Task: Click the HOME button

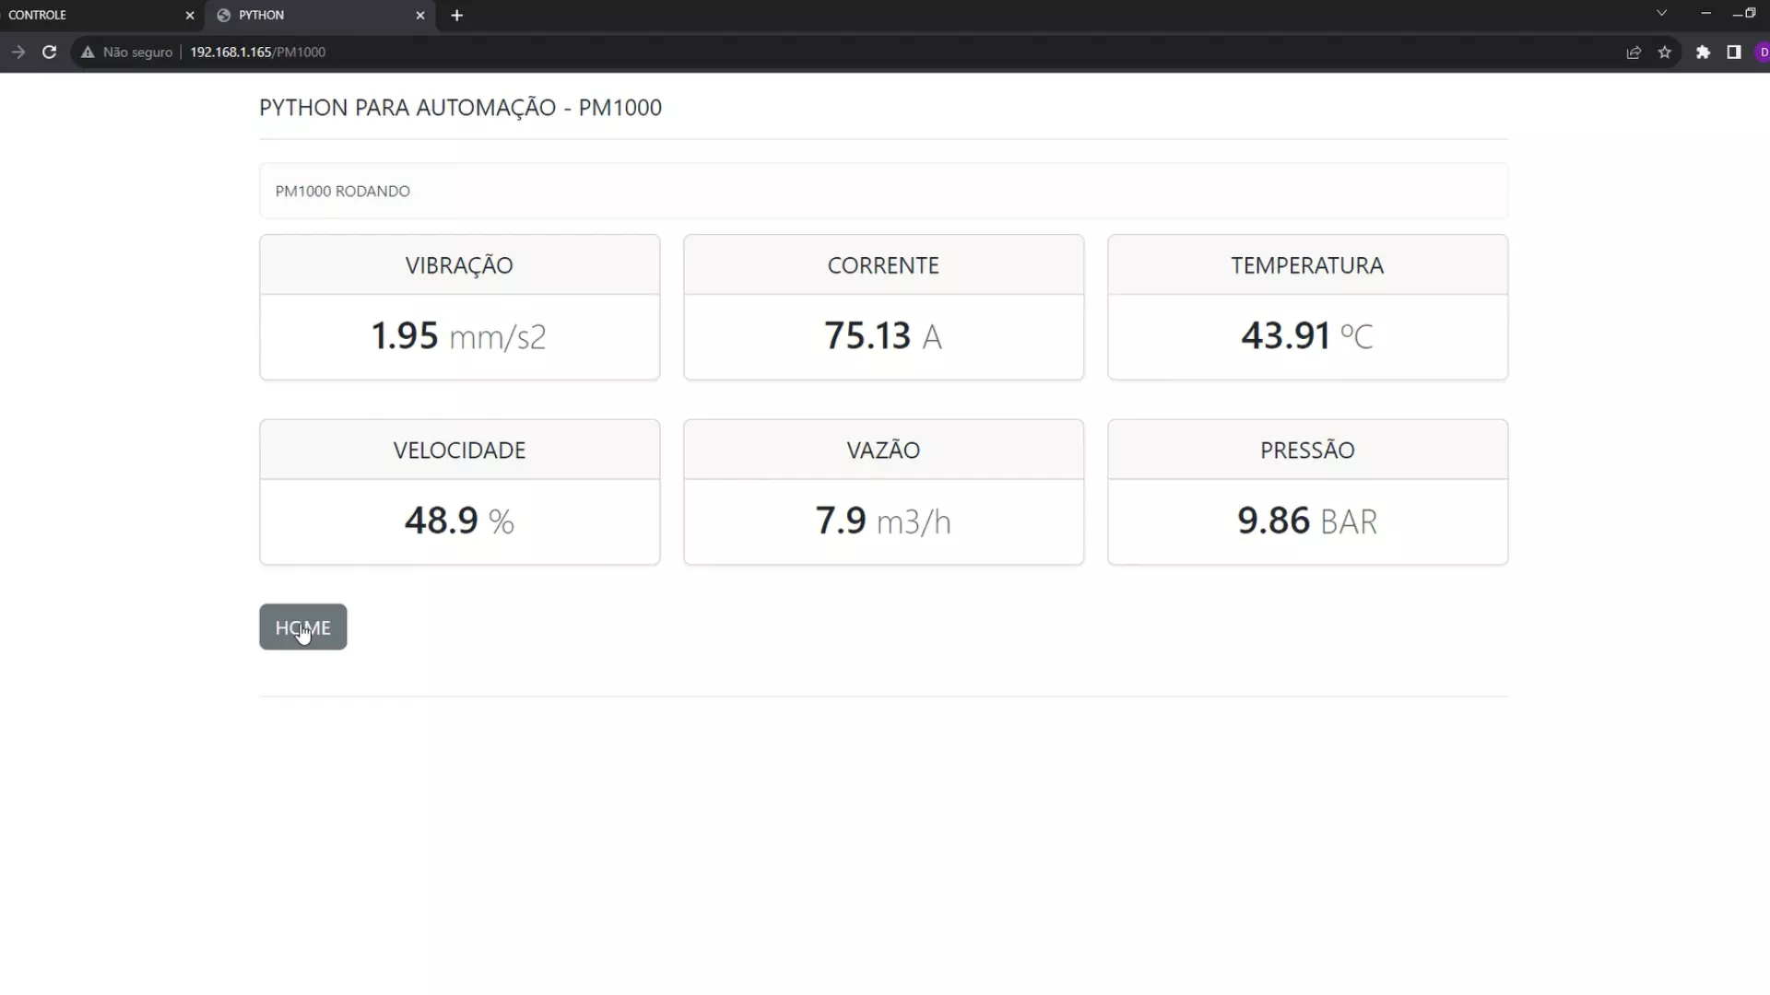Action: click(302, 626)
